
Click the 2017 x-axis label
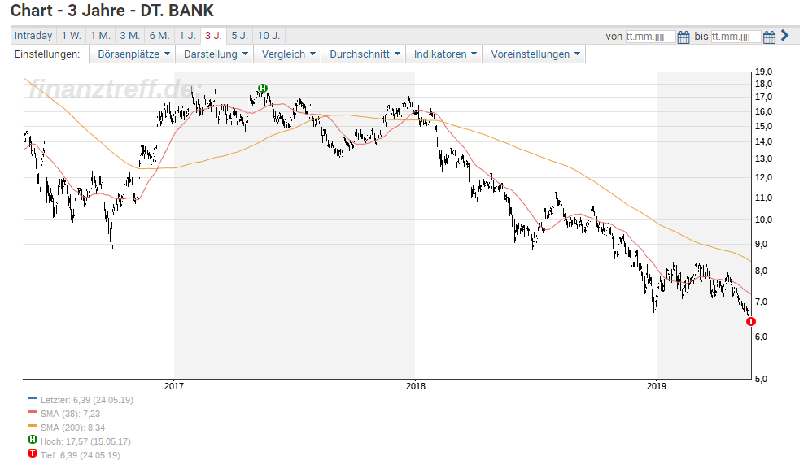(173, 386)
